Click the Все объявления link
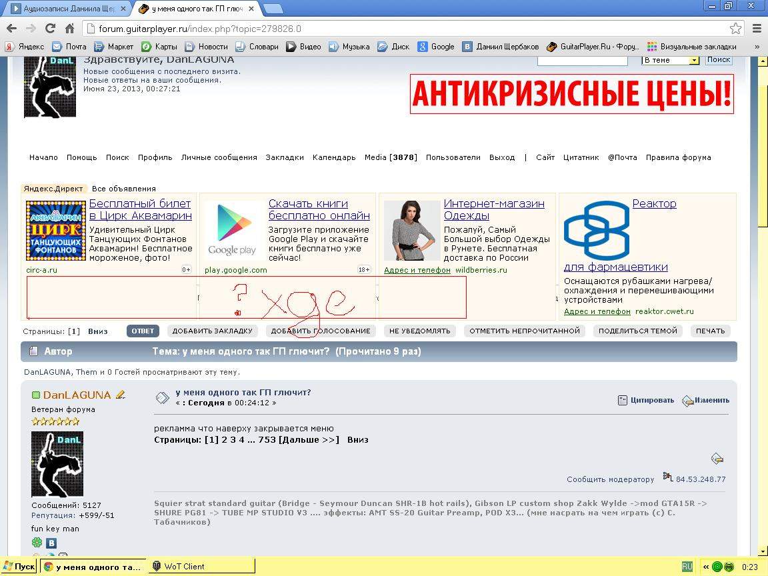The height and width of the screenshot is (576, 768). click(x=124, y=189)
